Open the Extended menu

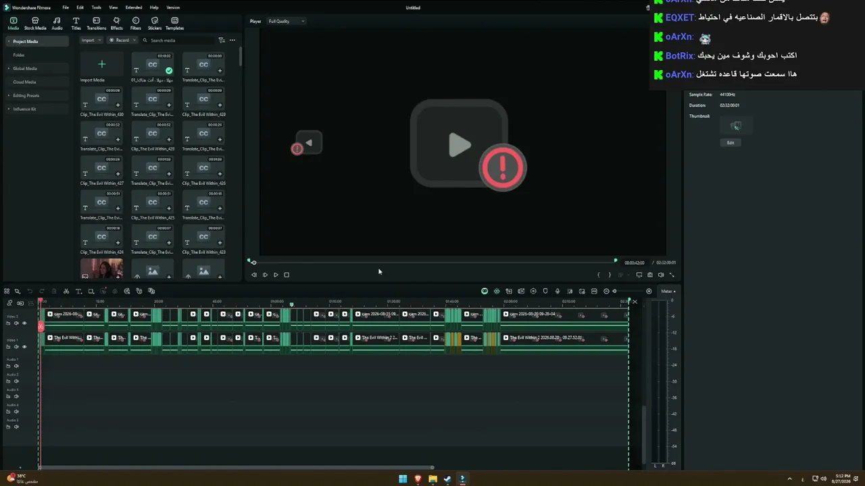(x=134, y=7)
